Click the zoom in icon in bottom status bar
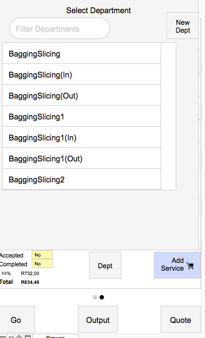The height and width of the screenshot is (338, 205). pos(19,337)
